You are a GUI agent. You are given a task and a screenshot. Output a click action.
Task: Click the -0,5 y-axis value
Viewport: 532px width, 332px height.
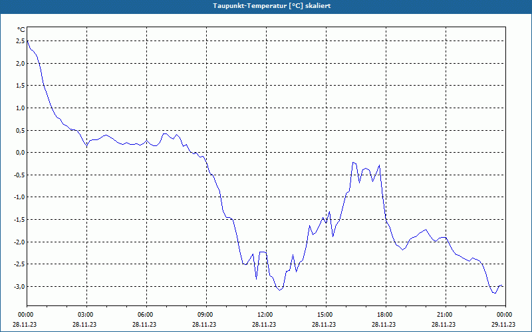(19, 175)
